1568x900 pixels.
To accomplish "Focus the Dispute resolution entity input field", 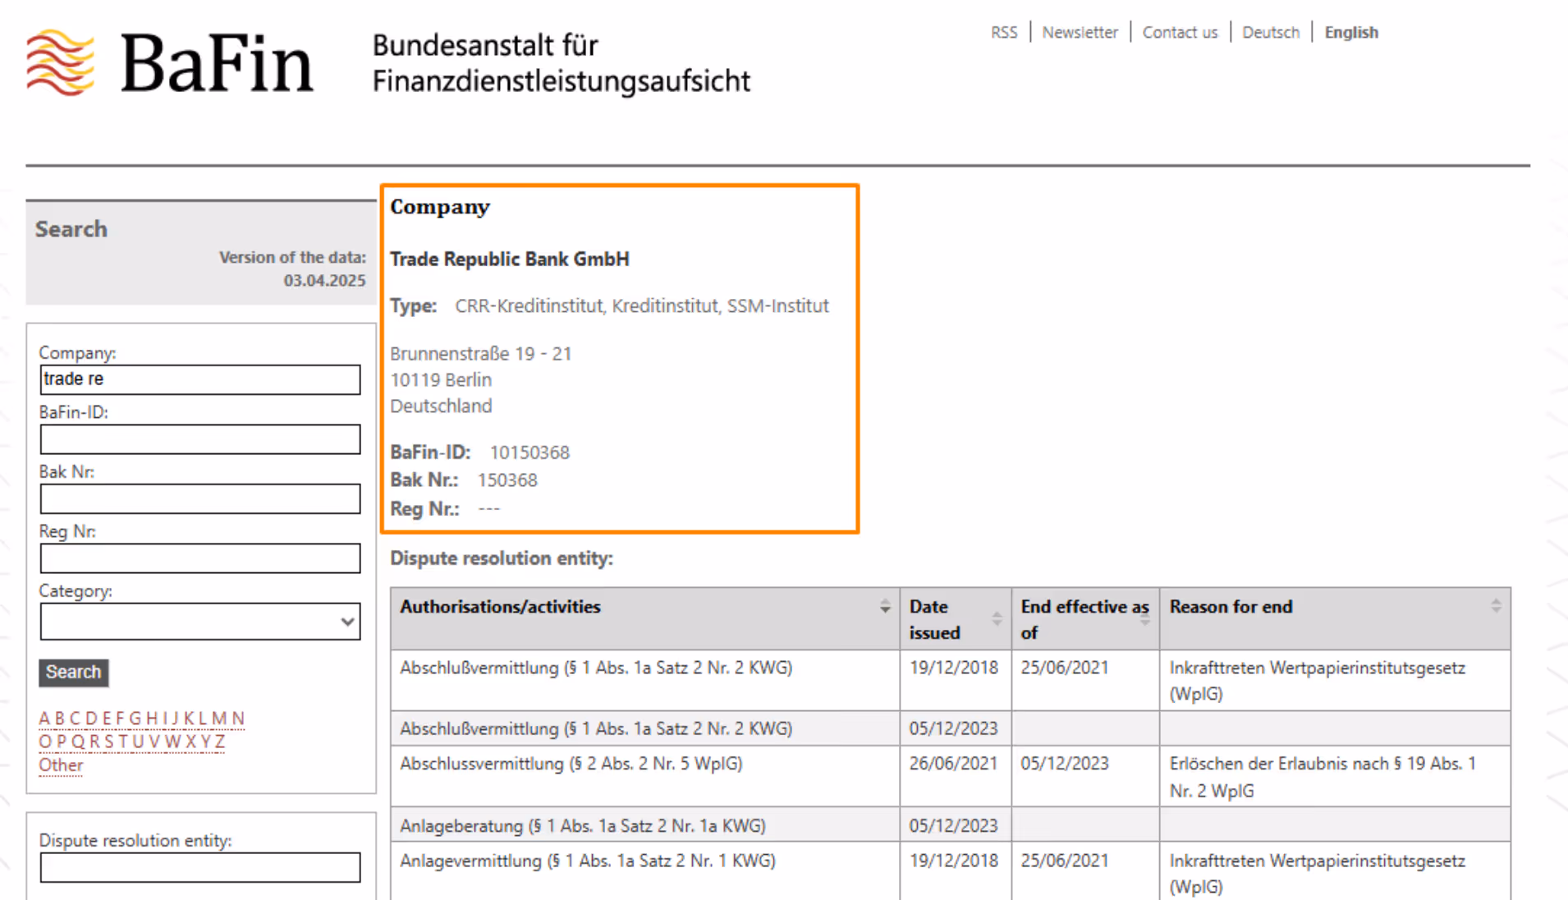I will tap(200, 867).
